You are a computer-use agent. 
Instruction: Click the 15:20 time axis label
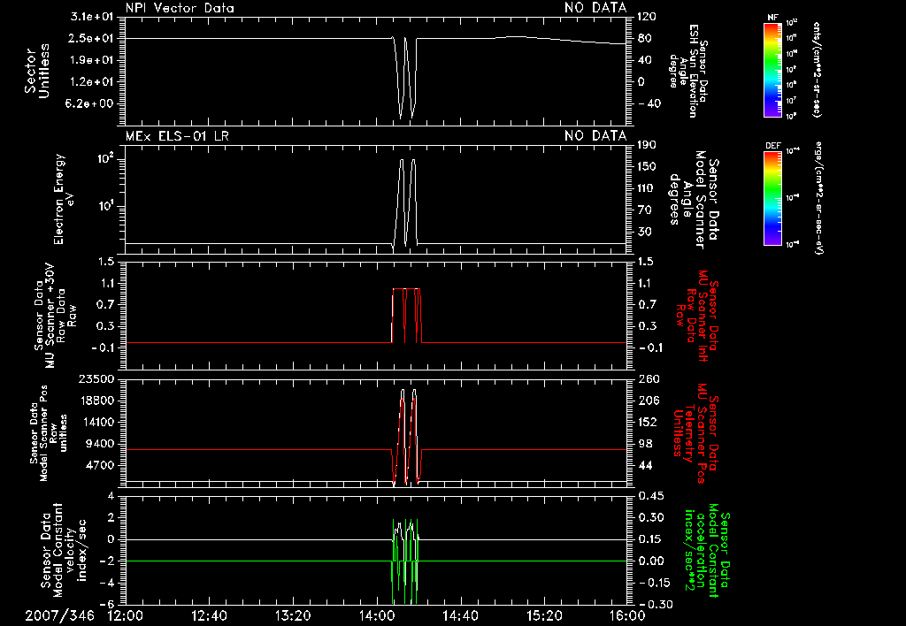(x=544, y=615)
